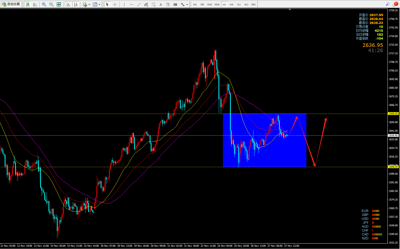Click the 25 Nov 04:00 time axis label
Screen dimensions: 400x249
point(225,246)
